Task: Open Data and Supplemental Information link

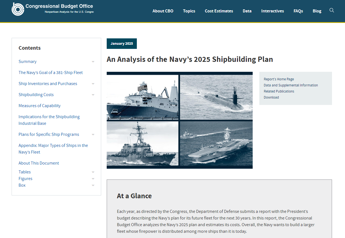Action: coord(291,85)
